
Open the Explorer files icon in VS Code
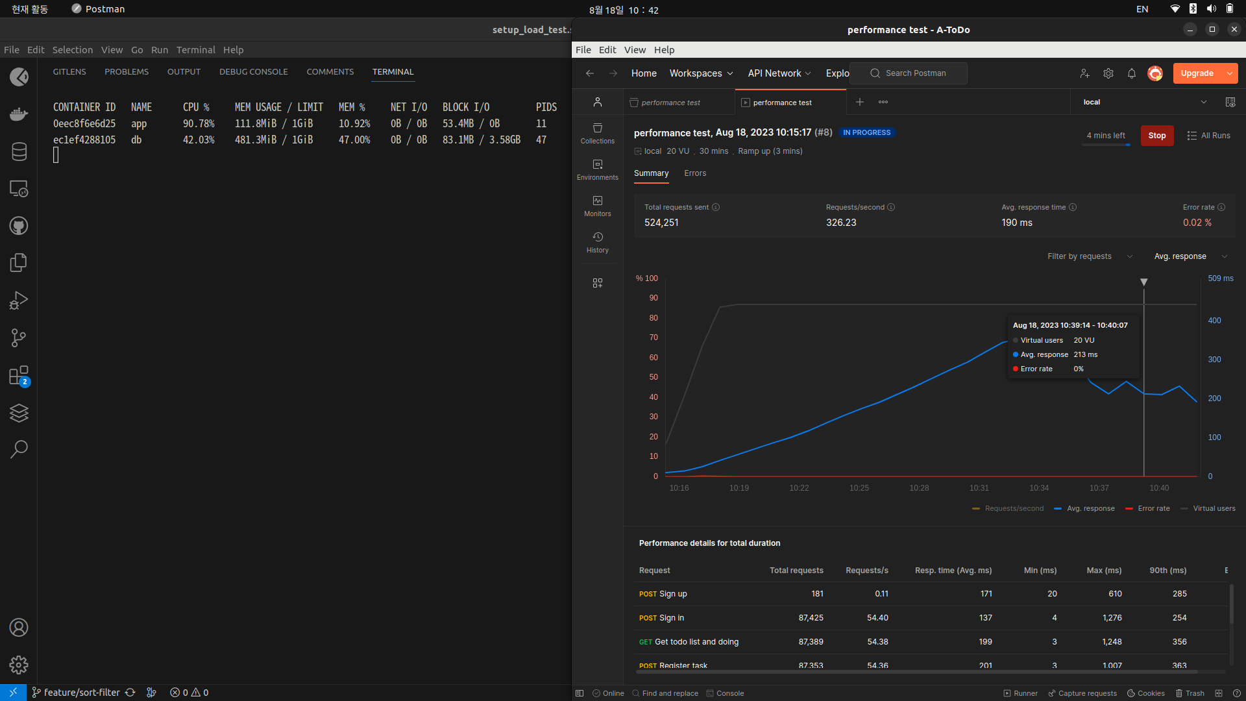pyautogui.click(x=19, y=263)
